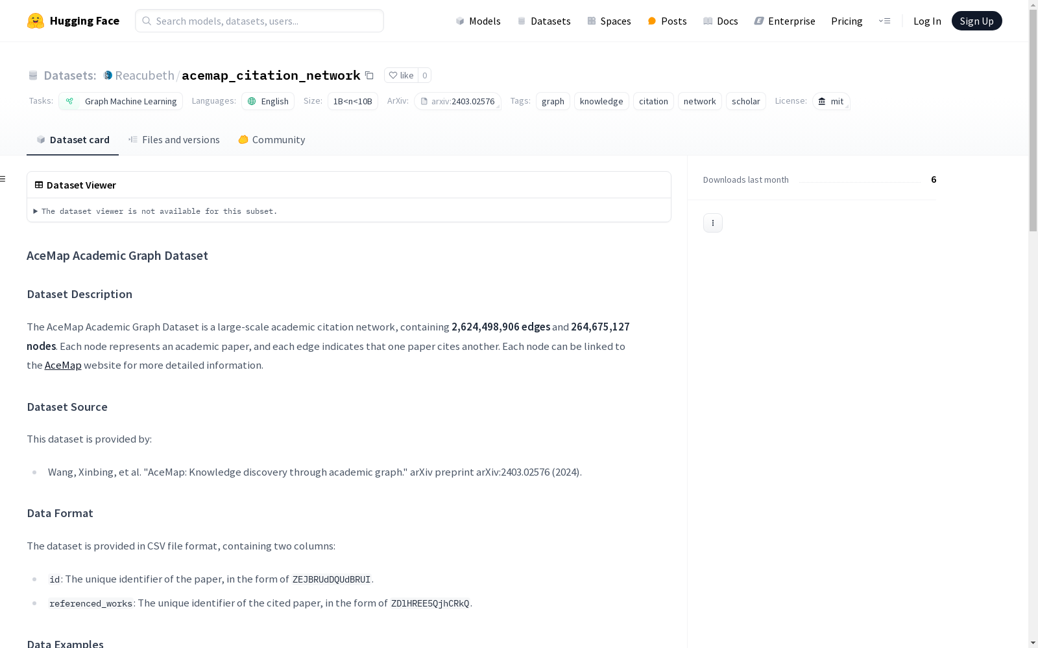
Task: View the Pricing page
Action: [847, 21]
